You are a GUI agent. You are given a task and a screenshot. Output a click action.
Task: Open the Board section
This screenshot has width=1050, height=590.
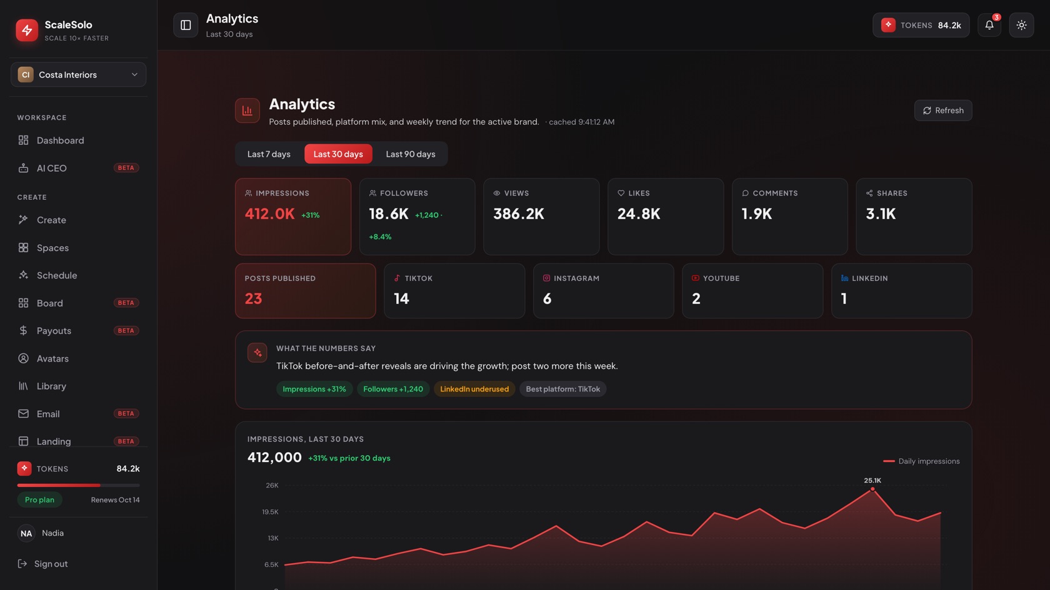click(x=78, y=303)
